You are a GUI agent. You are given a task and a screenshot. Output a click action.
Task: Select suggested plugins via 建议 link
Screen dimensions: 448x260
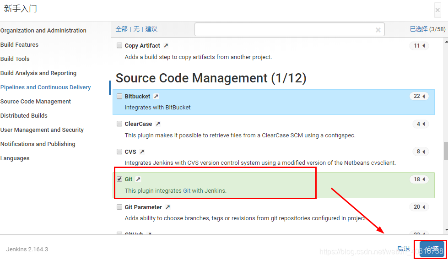(151, 29)
